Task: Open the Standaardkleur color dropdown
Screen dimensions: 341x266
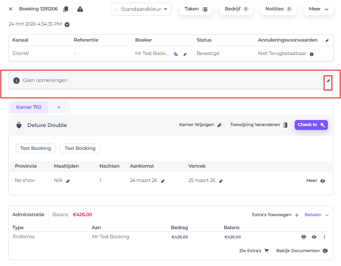Action: [x=141, y=9]
